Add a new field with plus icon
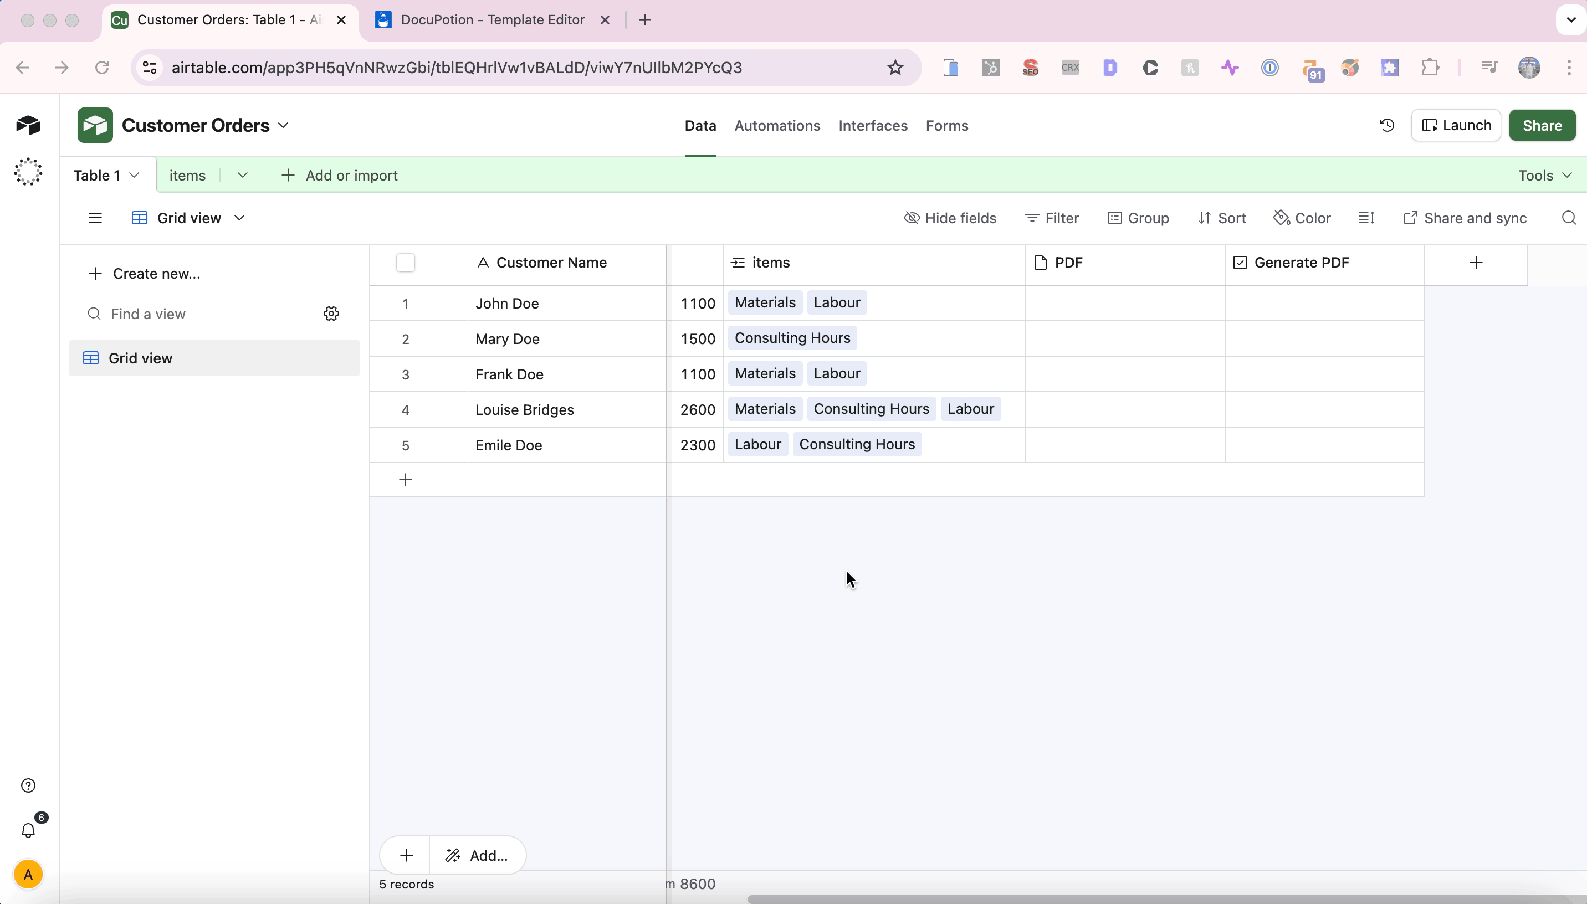This screenshot has height=904, width=1587. tap(1476, 263)
